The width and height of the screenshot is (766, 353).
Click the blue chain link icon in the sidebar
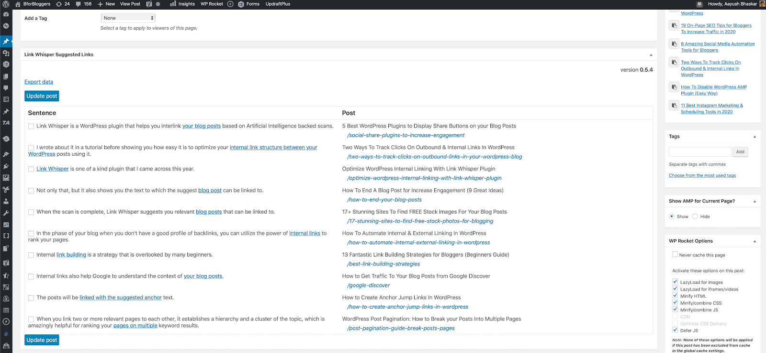click(x=6, y=334)
